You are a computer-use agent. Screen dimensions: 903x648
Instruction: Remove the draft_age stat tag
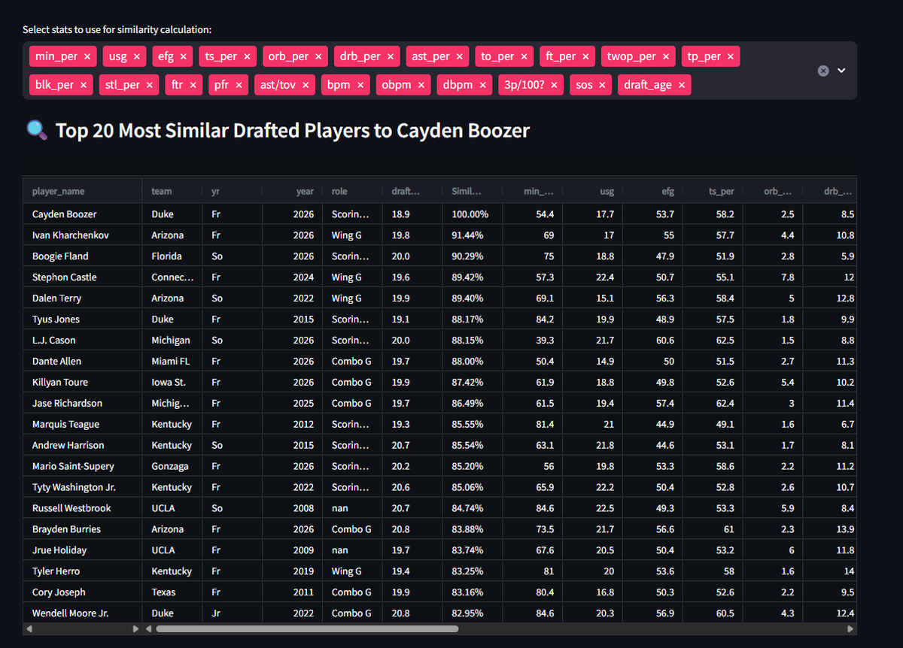681,85
